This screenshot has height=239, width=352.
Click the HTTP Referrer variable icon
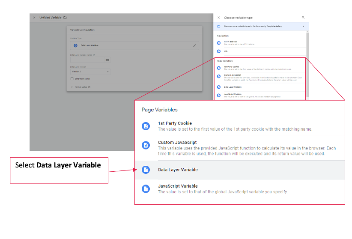219,43
